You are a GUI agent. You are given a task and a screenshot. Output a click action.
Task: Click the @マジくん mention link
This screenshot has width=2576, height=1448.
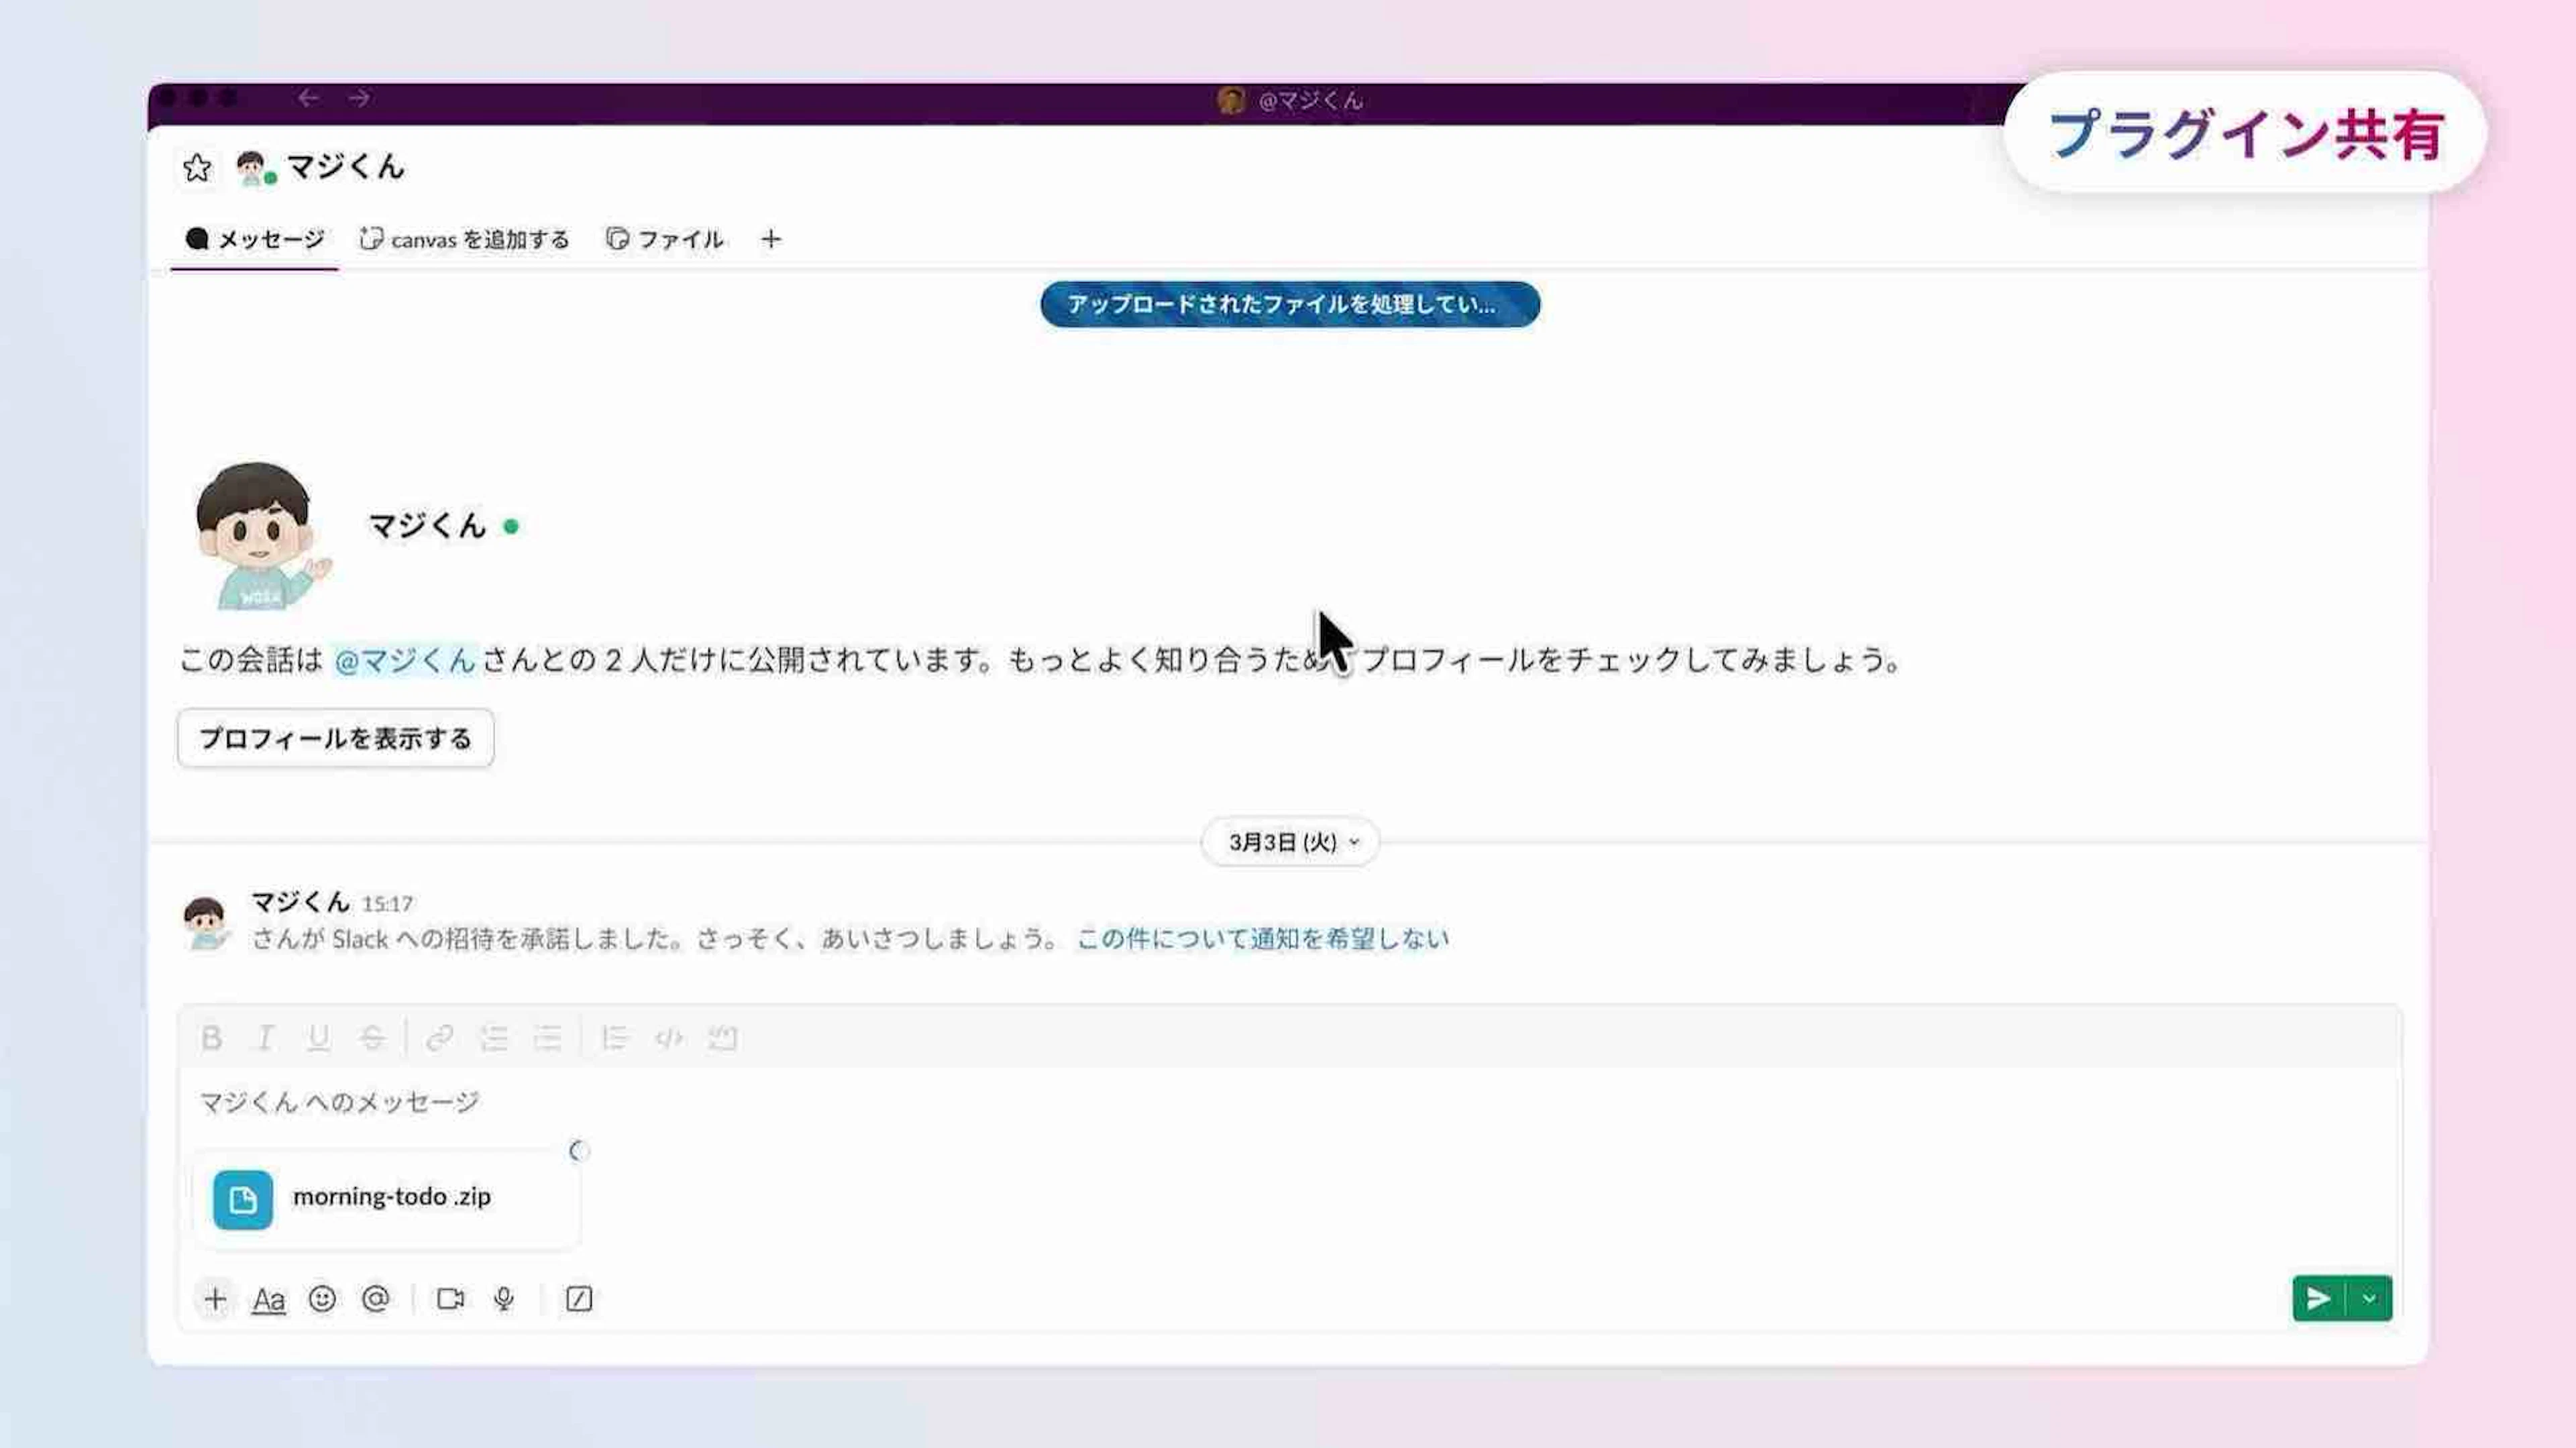point(405,660)
